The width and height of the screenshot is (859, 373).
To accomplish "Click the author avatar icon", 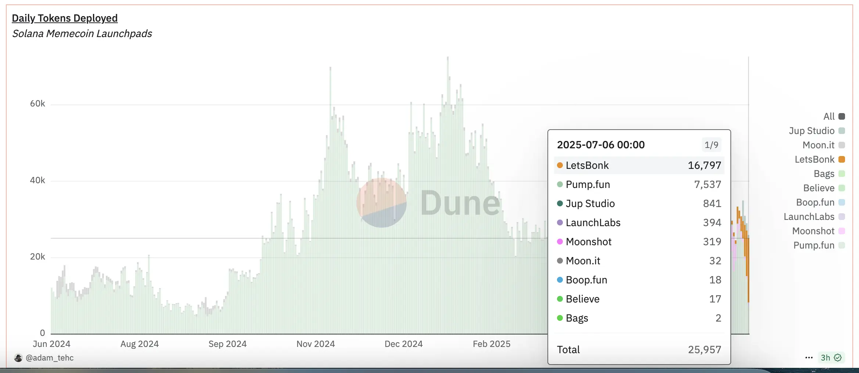I will (x=18, y=358).
